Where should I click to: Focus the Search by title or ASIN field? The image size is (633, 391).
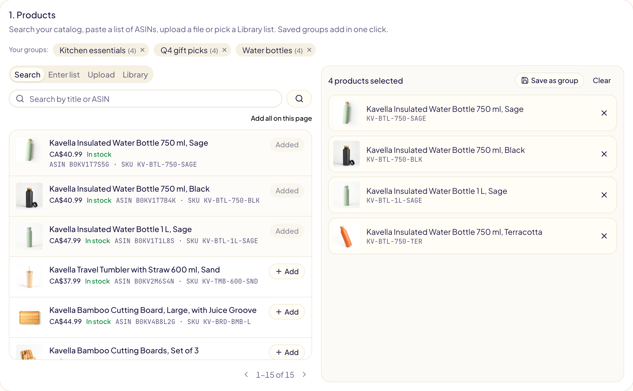(x=146, y=99)
